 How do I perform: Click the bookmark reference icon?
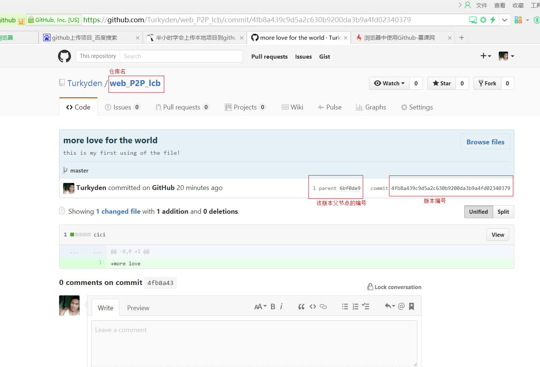pos(411,306)
